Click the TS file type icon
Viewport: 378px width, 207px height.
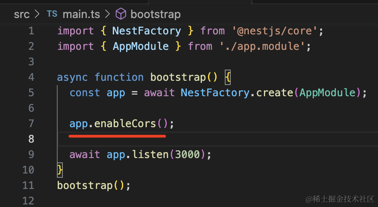point(52,14)
